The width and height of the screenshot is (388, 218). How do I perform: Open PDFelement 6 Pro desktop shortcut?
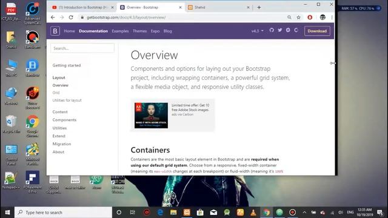(32, 182)
